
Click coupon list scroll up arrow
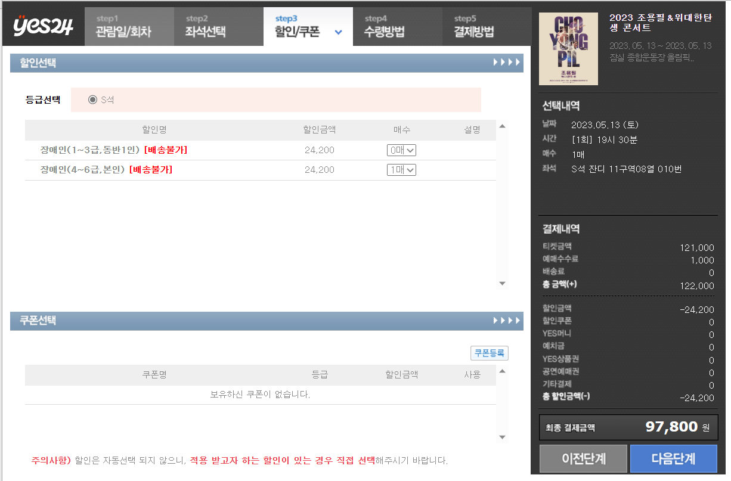click(502, 371)
